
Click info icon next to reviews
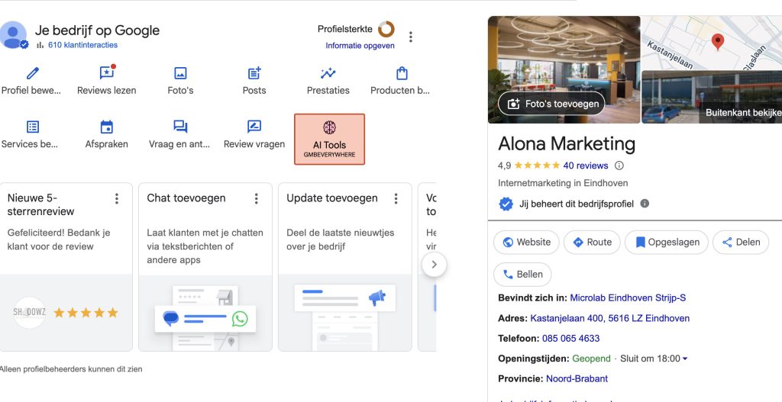pyautogui.click(x=619, y=166)
